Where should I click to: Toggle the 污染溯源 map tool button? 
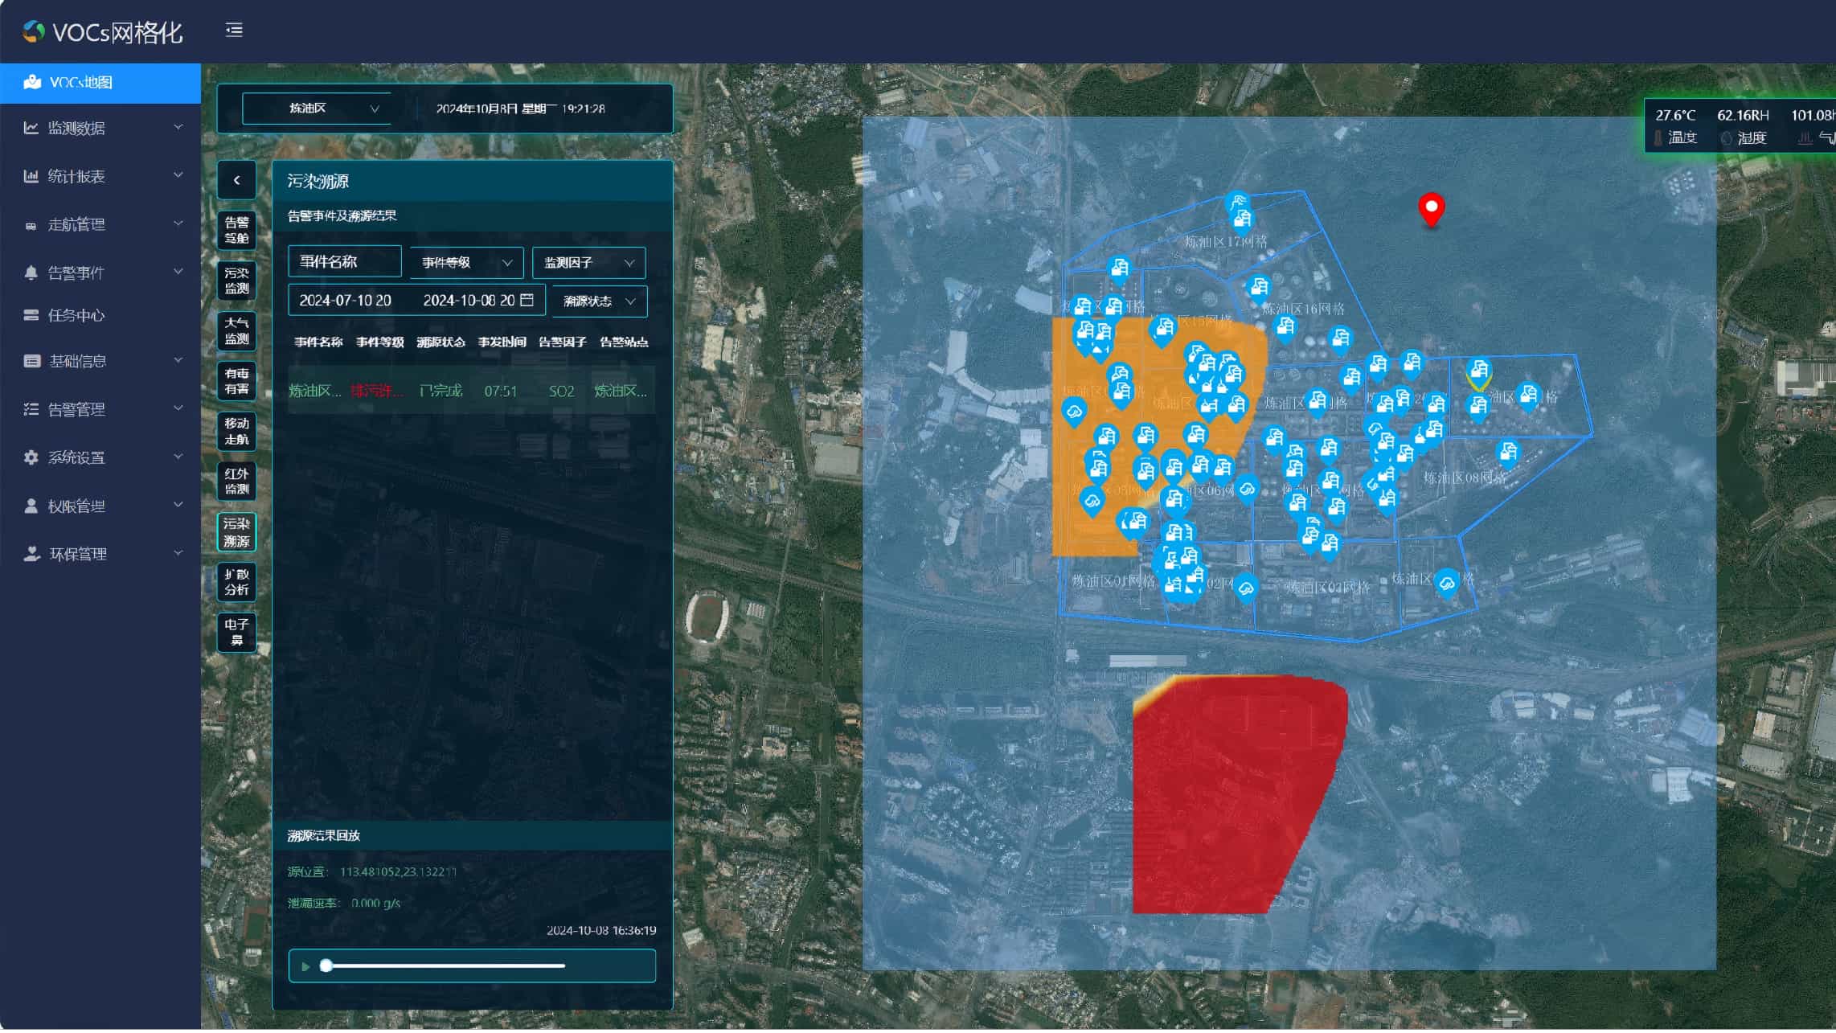(x=236, y=533)
